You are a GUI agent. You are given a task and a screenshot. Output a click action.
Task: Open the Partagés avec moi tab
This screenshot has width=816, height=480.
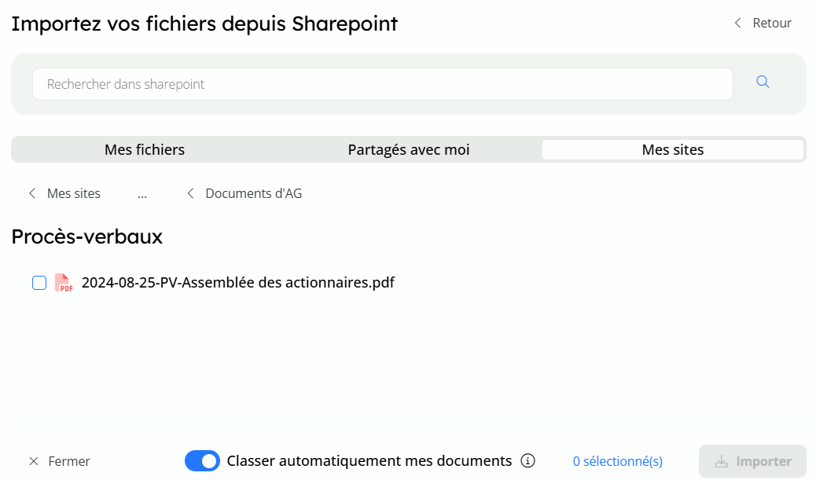[x=409, y=149]
